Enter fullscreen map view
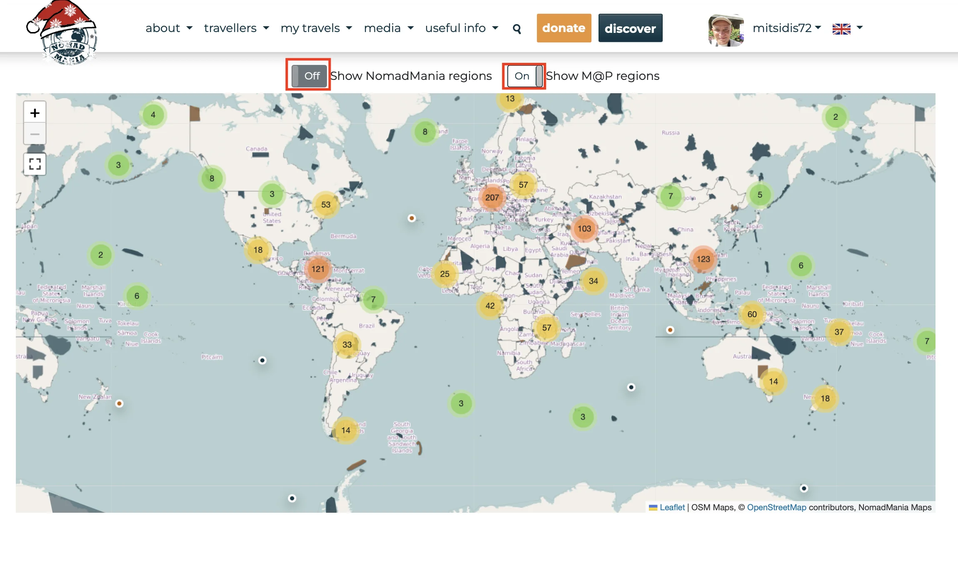The height and width of the screenshot is (566, 958). click(x=35, y=164)
